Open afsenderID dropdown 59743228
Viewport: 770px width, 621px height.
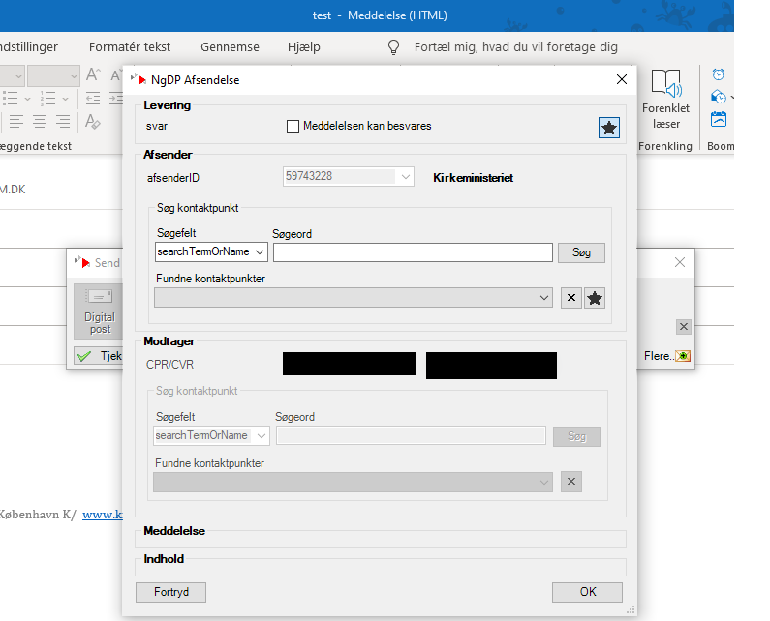pos(406,177)
